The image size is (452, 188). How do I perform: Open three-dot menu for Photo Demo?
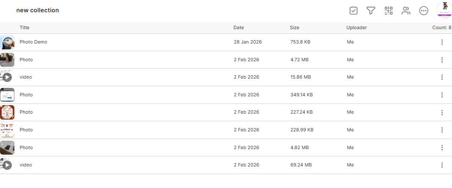(442, 42)
